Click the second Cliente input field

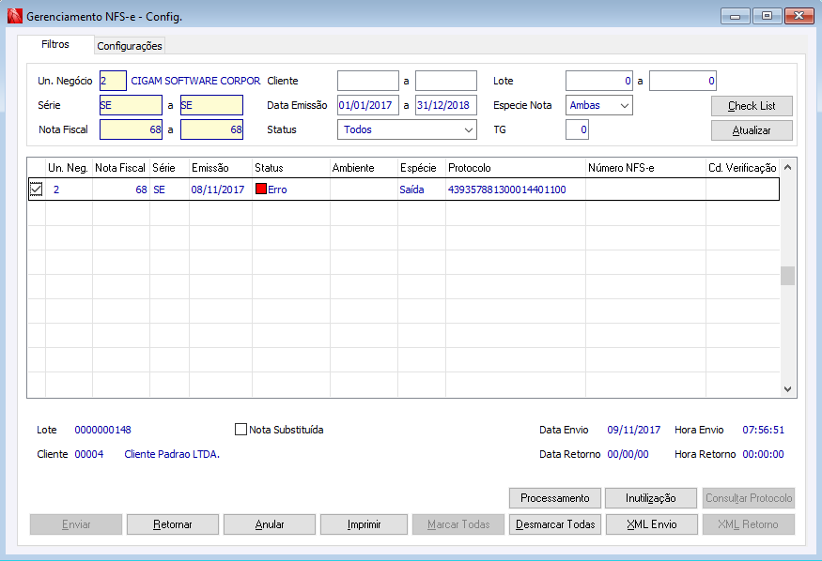point(446,81)
